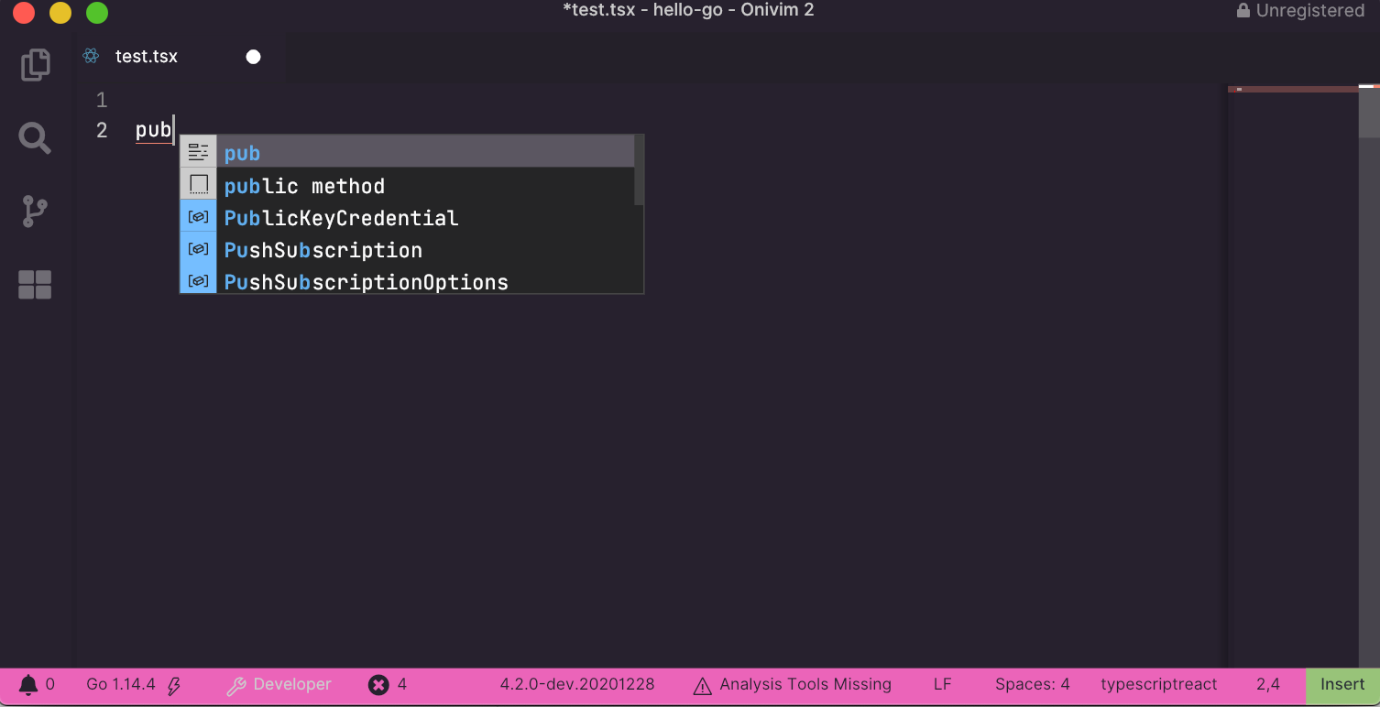Pick "PushSubscriptionOptions" completion entry
1380x707 pixels.
(x=366, y=282)
